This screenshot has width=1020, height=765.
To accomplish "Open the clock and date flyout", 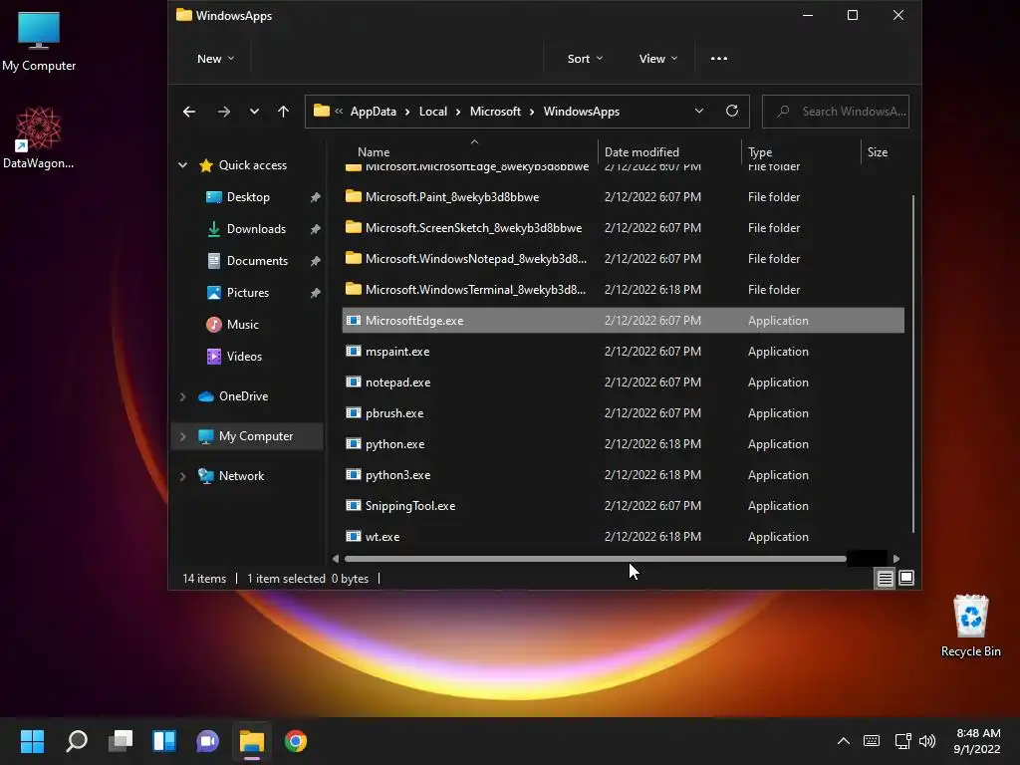I will [x=977, y=741].
